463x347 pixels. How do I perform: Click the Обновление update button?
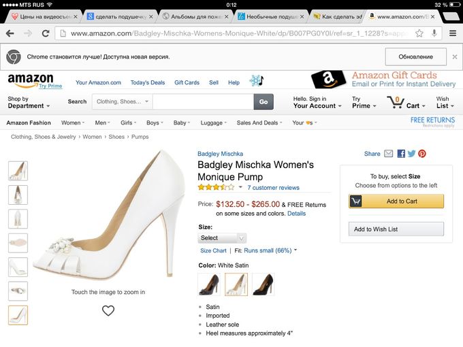coord(416,56)
